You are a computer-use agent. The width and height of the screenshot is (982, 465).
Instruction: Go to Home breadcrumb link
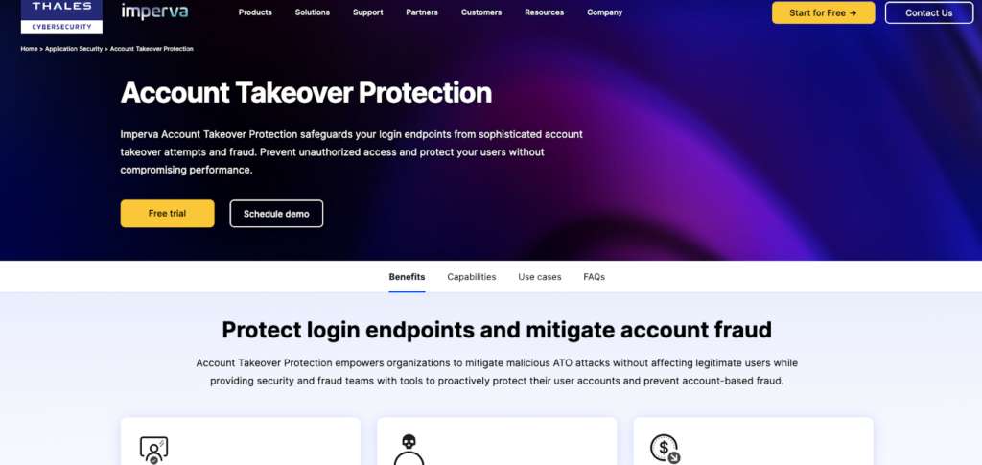click(29, 49)
